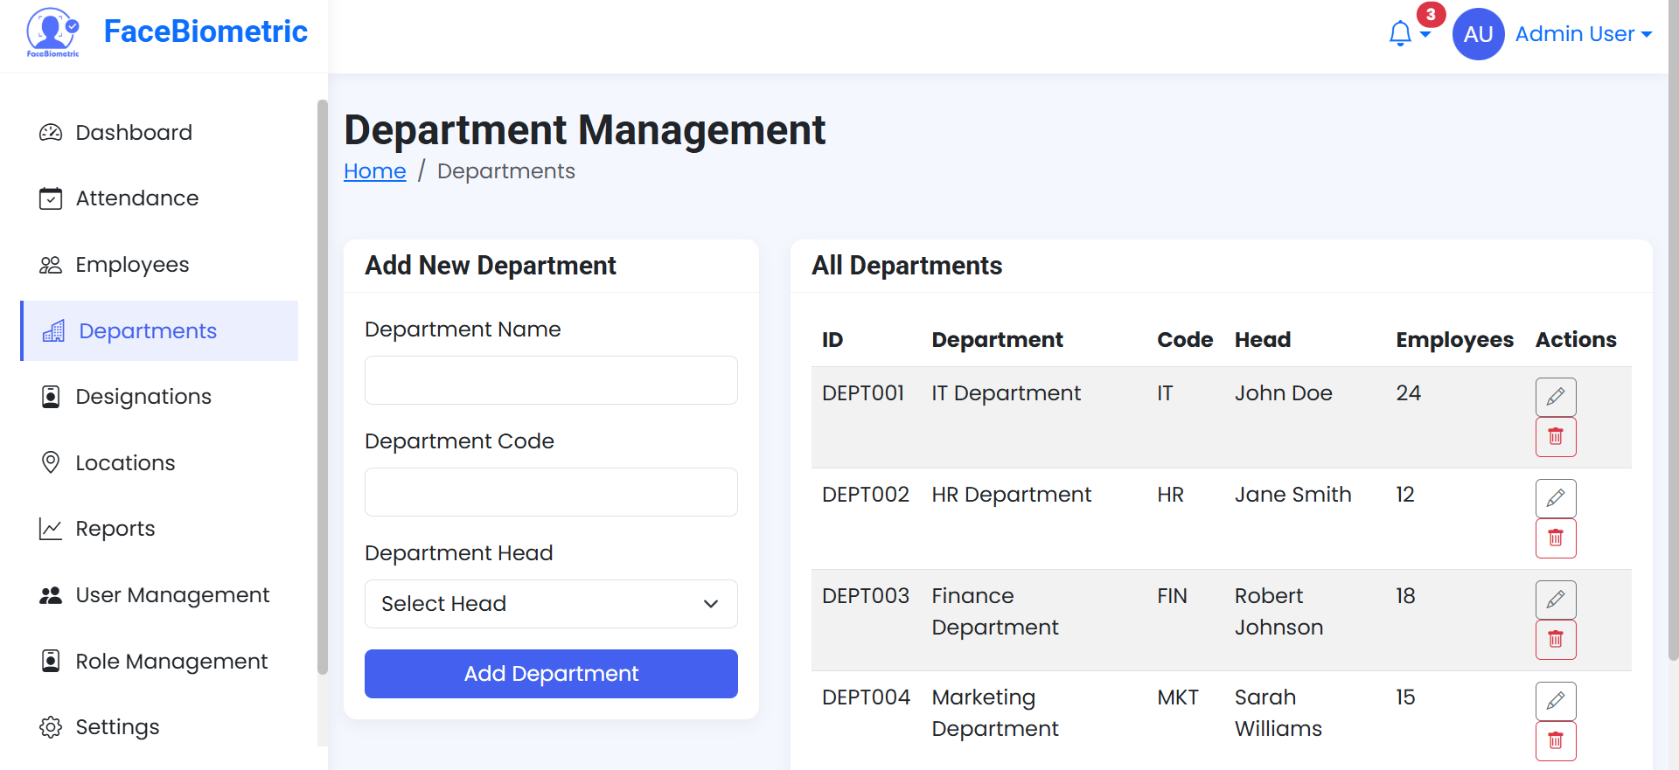The image size is (1679, 770).
Task: Open Reports from the sidebar
Action: point(159,529)
